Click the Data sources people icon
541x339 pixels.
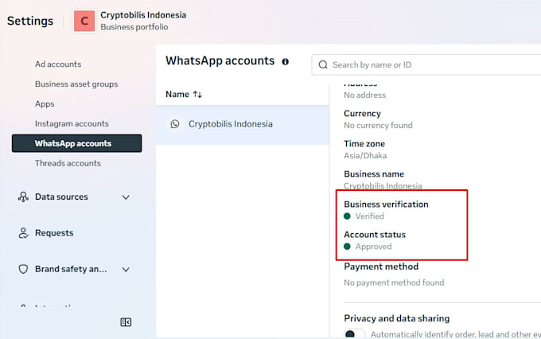point(23,197)
